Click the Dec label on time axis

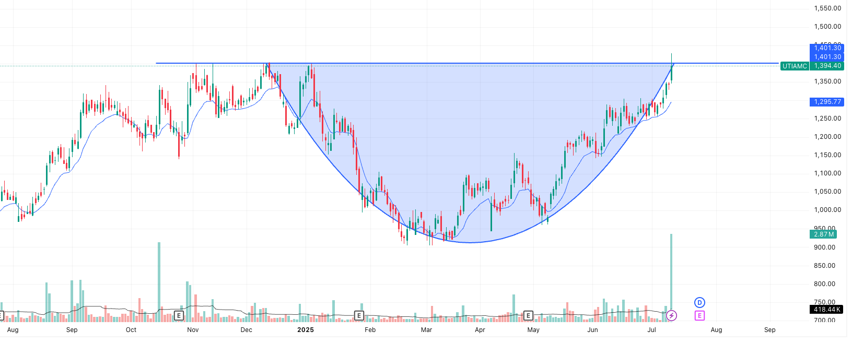point(246,330)
